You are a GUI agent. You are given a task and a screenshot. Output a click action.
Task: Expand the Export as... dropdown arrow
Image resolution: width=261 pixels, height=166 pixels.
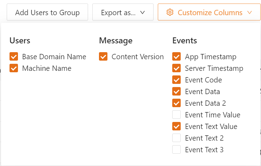pyautogui.click(x=143, y=12)
